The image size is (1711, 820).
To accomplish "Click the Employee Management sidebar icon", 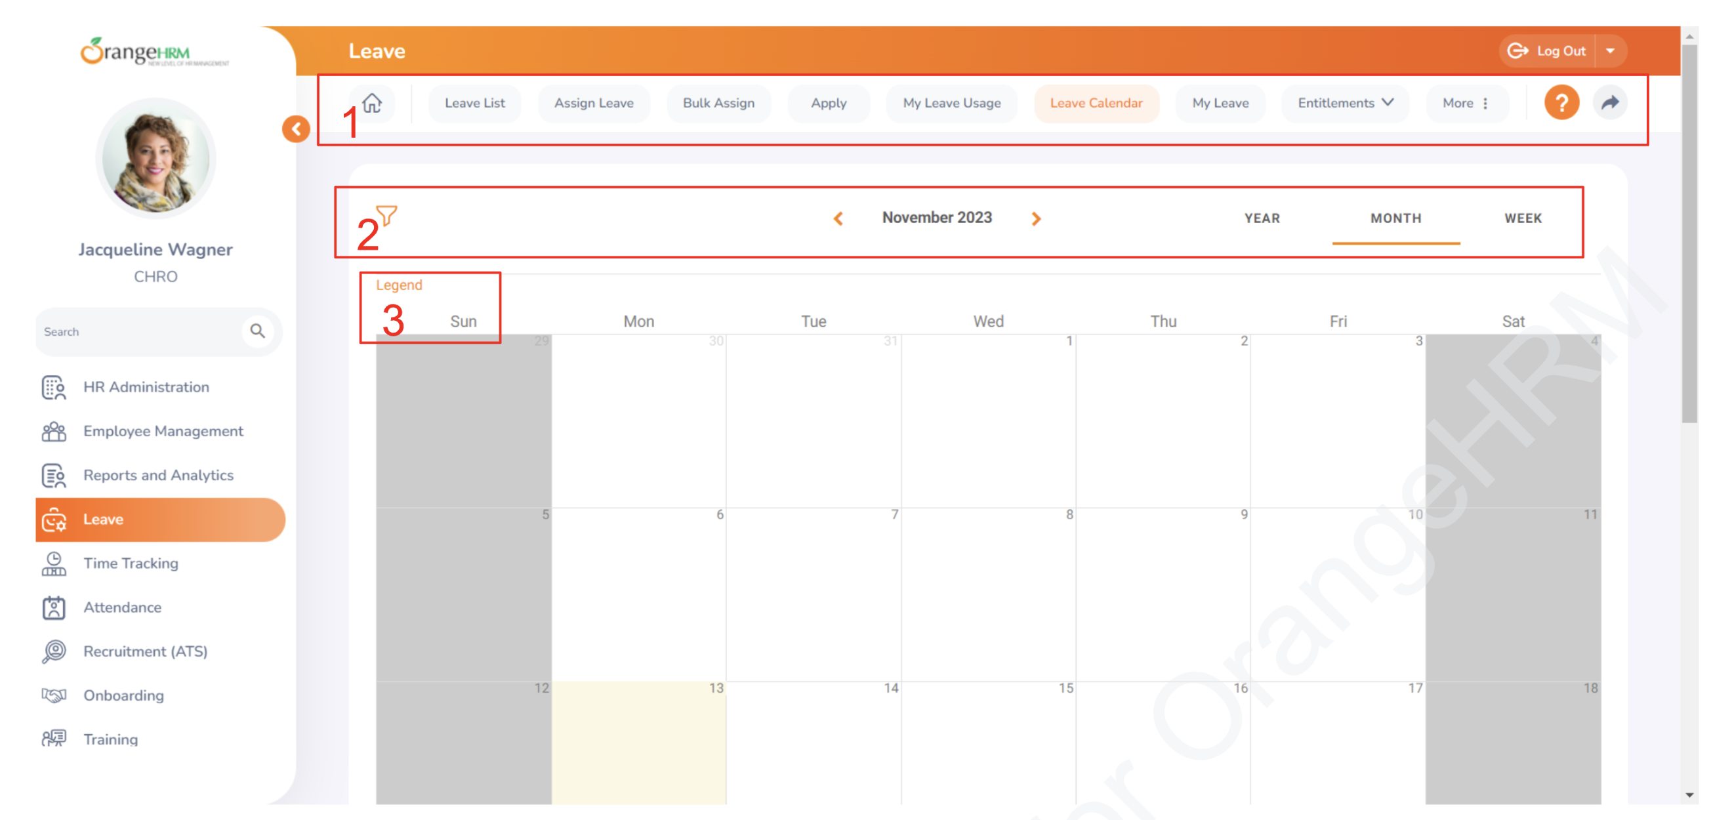I will 54,432.
